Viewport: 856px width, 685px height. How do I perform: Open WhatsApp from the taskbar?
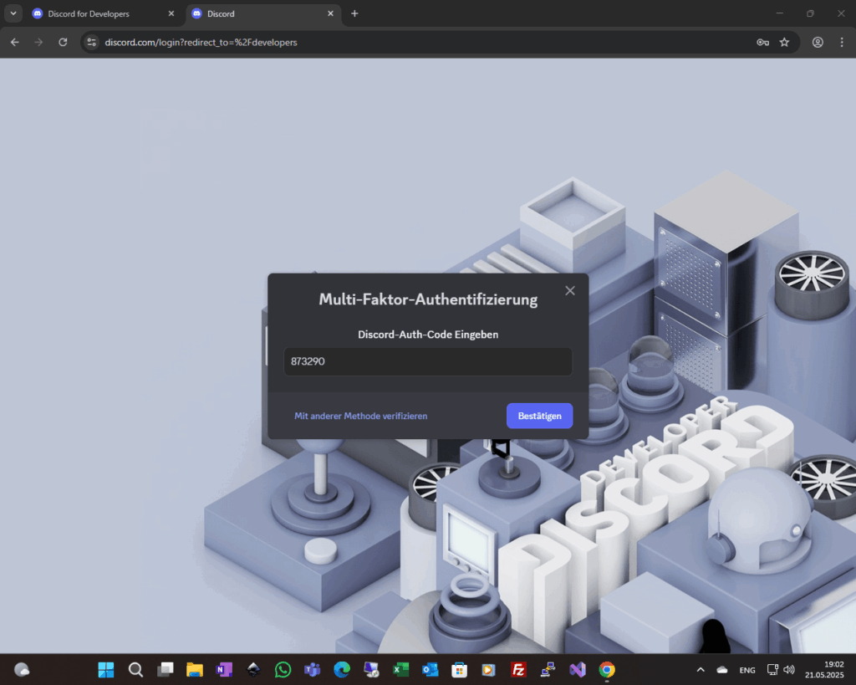(x=283, y=670)
